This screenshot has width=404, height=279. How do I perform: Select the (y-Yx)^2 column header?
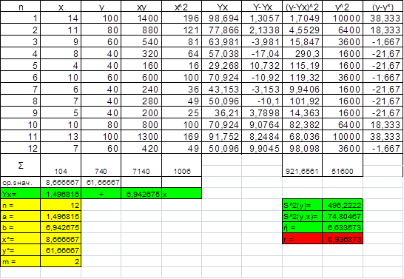click(302, 6)
